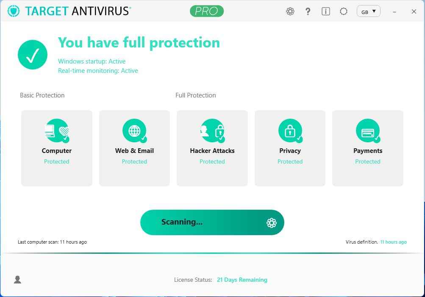Image resolution: width=425 pixels, height=297 pixels.
Task: Open the Web & Email protection tile
Action: coord(134,148)
